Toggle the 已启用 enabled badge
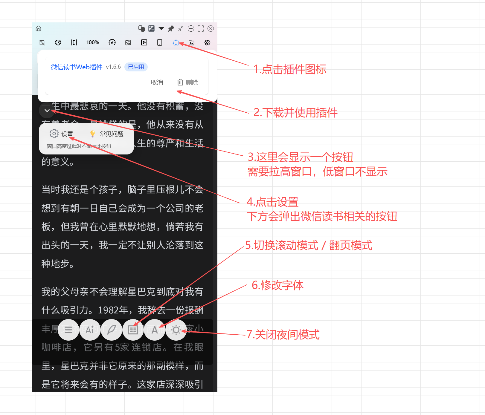485x415 pixels. (136, 67)
